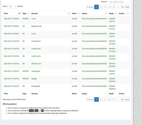
Task: Click Previous in bottom pagination
Action: click(x=90, y=99)
